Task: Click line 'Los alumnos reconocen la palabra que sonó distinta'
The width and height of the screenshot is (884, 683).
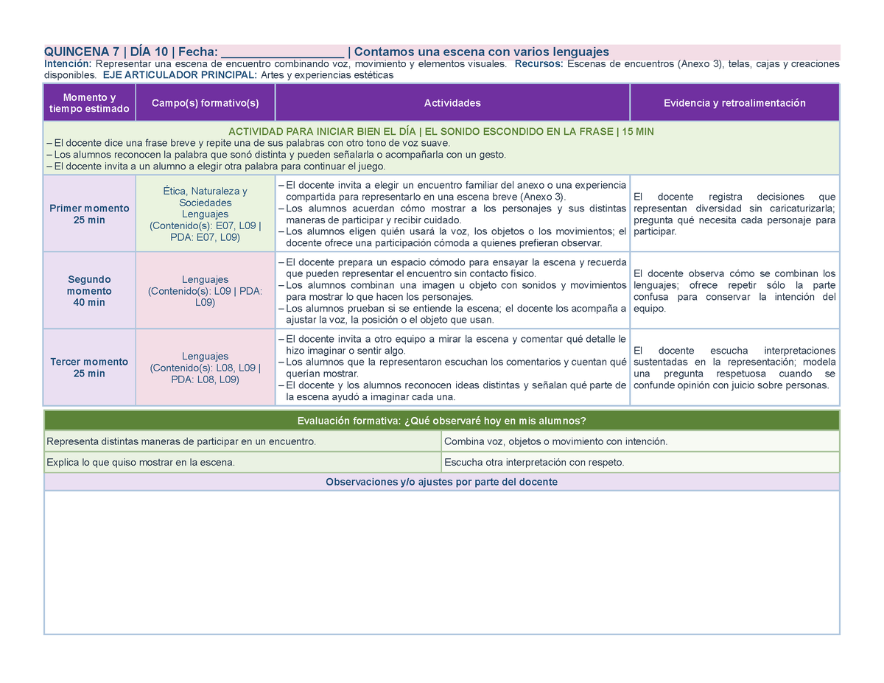Action: click(x=276, y=154)
